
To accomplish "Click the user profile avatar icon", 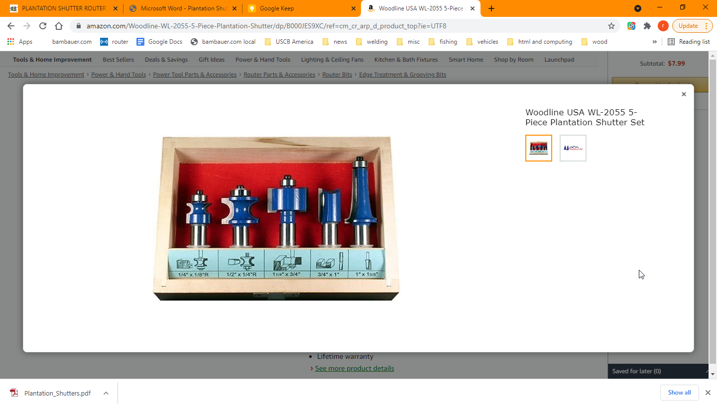I will (x=663, y=26).
